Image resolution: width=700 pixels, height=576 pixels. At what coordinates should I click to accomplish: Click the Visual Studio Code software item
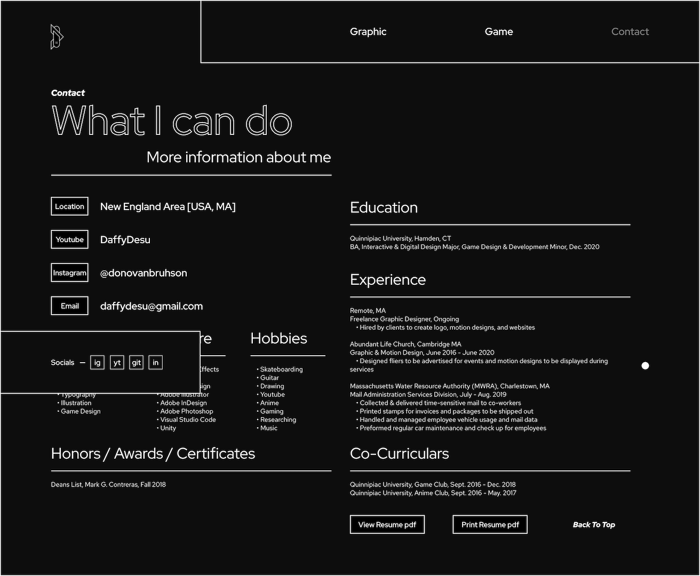click(x=186, y=420)
